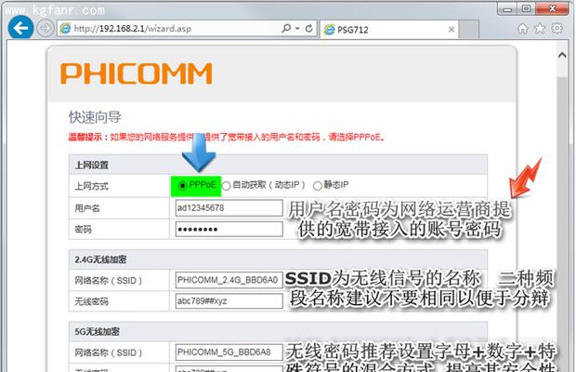The height and width of the screenshot is (372, 576).
Task: Click the 快速向导 heading text
Action: [x=95, y=117]
